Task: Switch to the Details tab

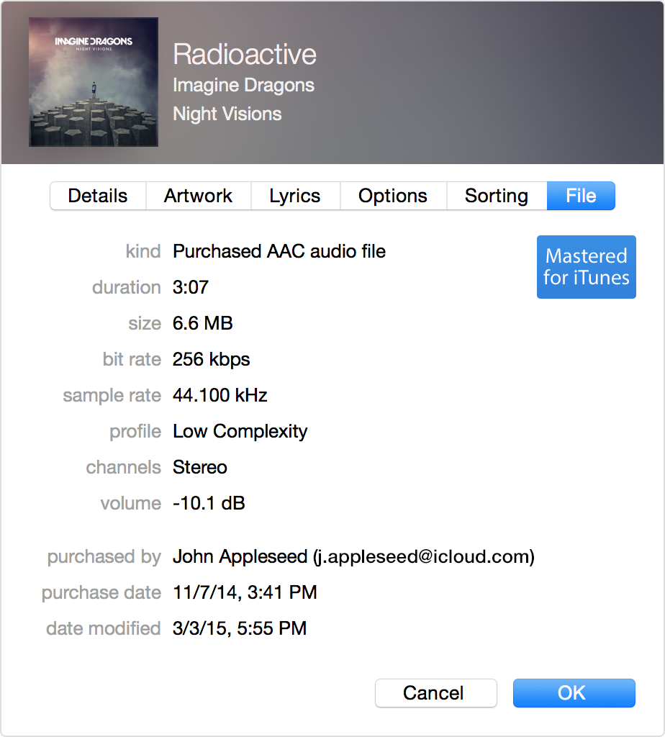Action: 98,196
